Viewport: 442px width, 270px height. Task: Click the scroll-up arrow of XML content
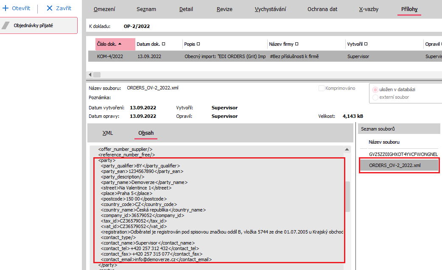[347, 149]
